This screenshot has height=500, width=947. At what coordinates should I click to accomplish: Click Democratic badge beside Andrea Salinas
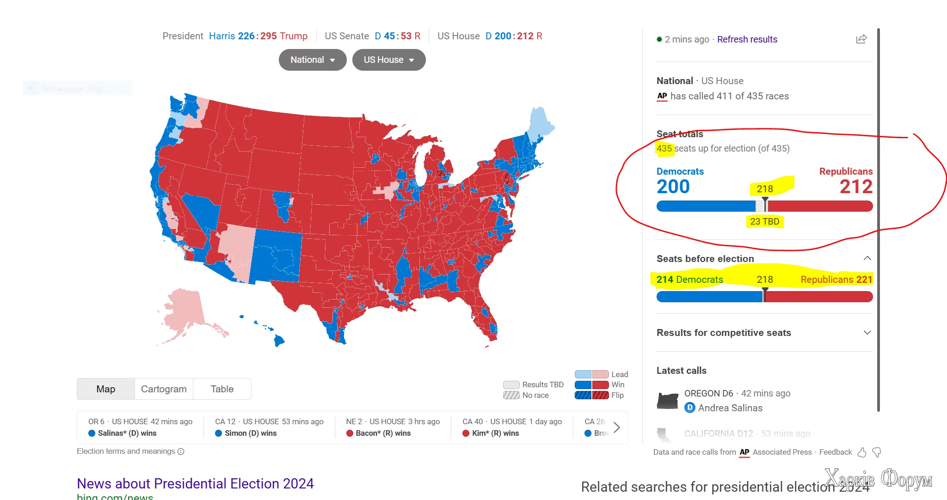(x=689, y=408)
